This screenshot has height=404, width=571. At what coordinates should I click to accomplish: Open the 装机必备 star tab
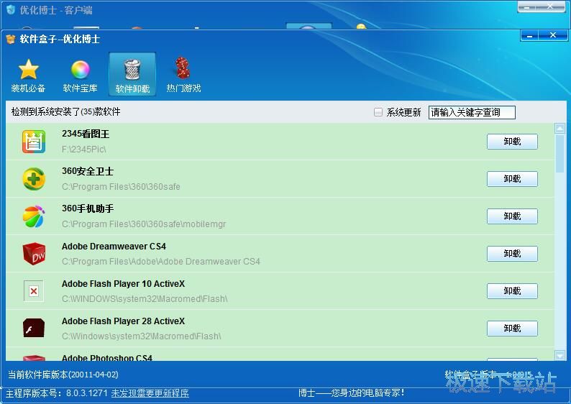[x=28, y=75]
